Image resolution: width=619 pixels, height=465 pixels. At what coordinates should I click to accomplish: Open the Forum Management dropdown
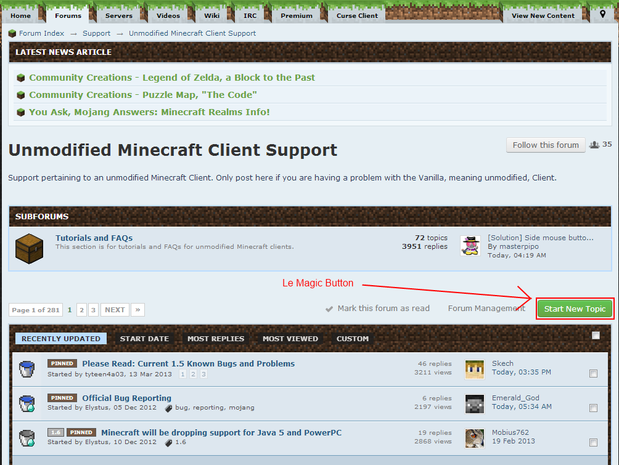click(x=486, y=309)
